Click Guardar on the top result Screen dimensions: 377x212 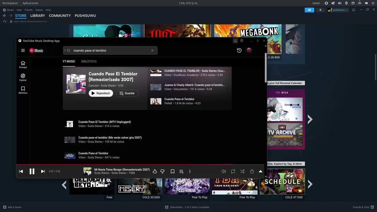[x=127, y=93]
